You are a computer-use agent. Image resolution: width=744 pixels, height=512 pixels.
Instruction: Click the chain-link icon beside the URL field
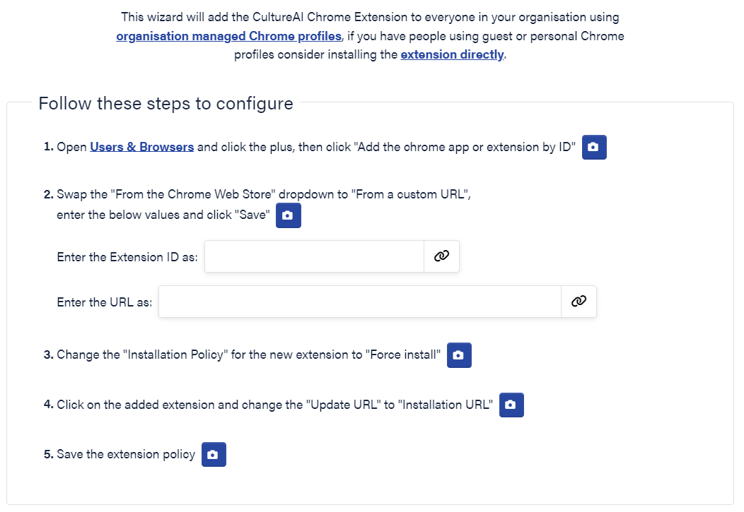tap(579, 302)
